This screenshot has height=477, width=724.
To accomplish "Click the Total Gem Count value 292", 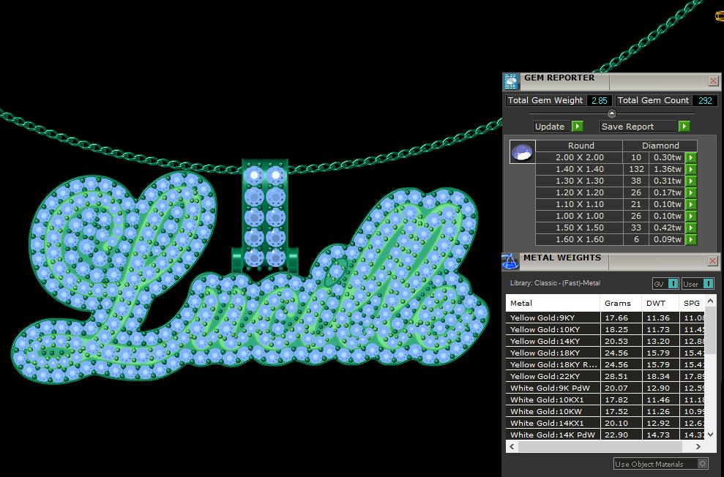I will 705,100.
